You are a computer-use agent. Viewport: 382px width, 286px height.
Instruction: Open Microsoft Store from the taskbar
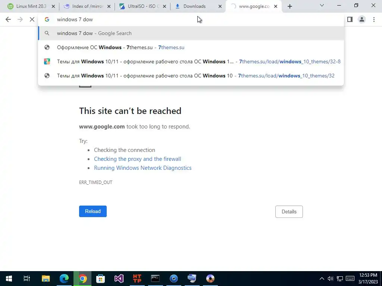click(x=100, y=279)
